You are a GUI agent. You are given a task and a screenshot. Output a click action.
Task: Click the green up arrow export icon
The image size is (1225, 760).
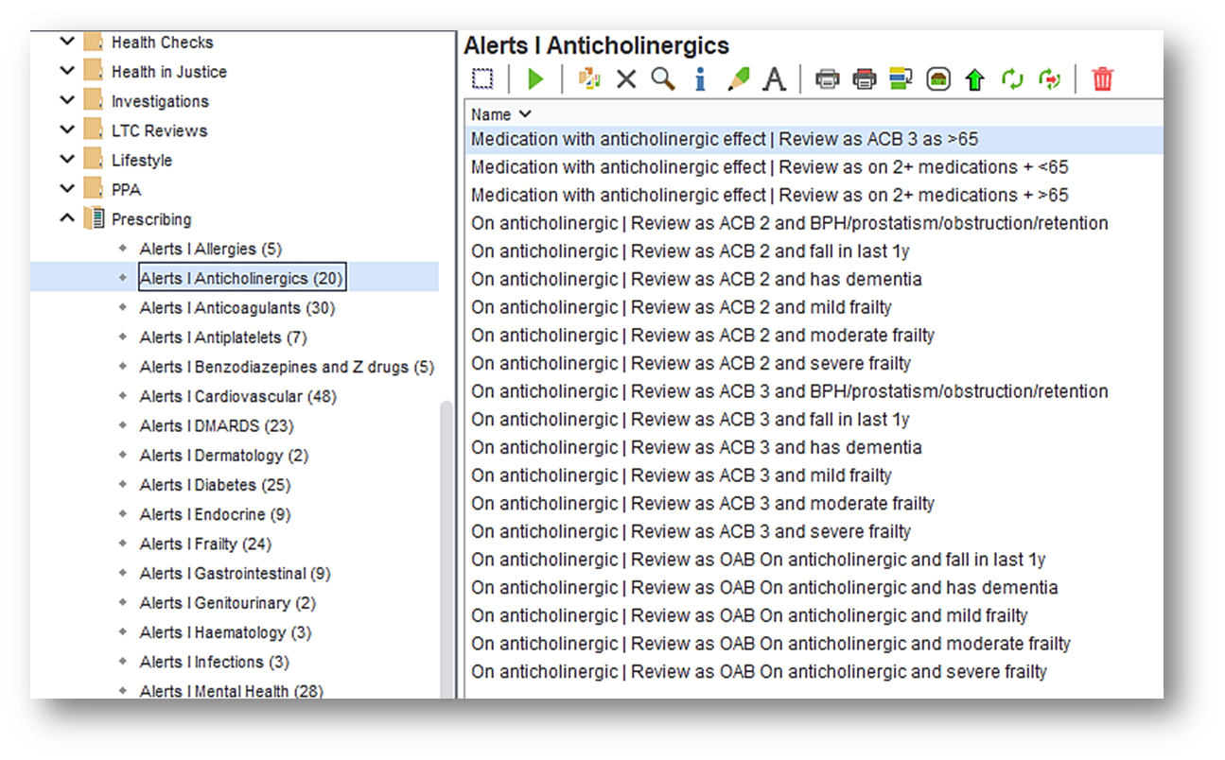pyautogui.click(x=973, y=79)
